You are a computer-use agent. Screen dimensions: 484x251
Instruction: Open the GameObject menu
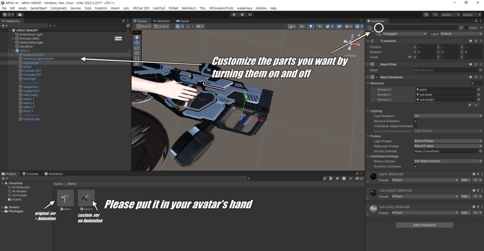pyautogui.click(x=39, y=8)
